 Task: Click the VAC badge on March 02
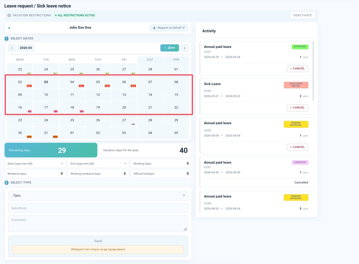pyautogui.click(x=29, y=86)
